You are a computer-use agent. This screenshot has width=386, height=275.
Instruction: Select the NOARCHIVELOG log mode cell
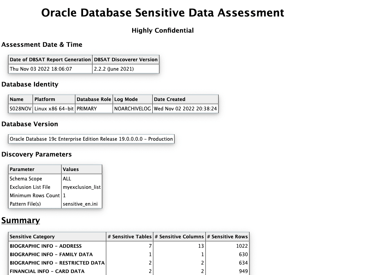pyautogui.click(x=132, y=109)
